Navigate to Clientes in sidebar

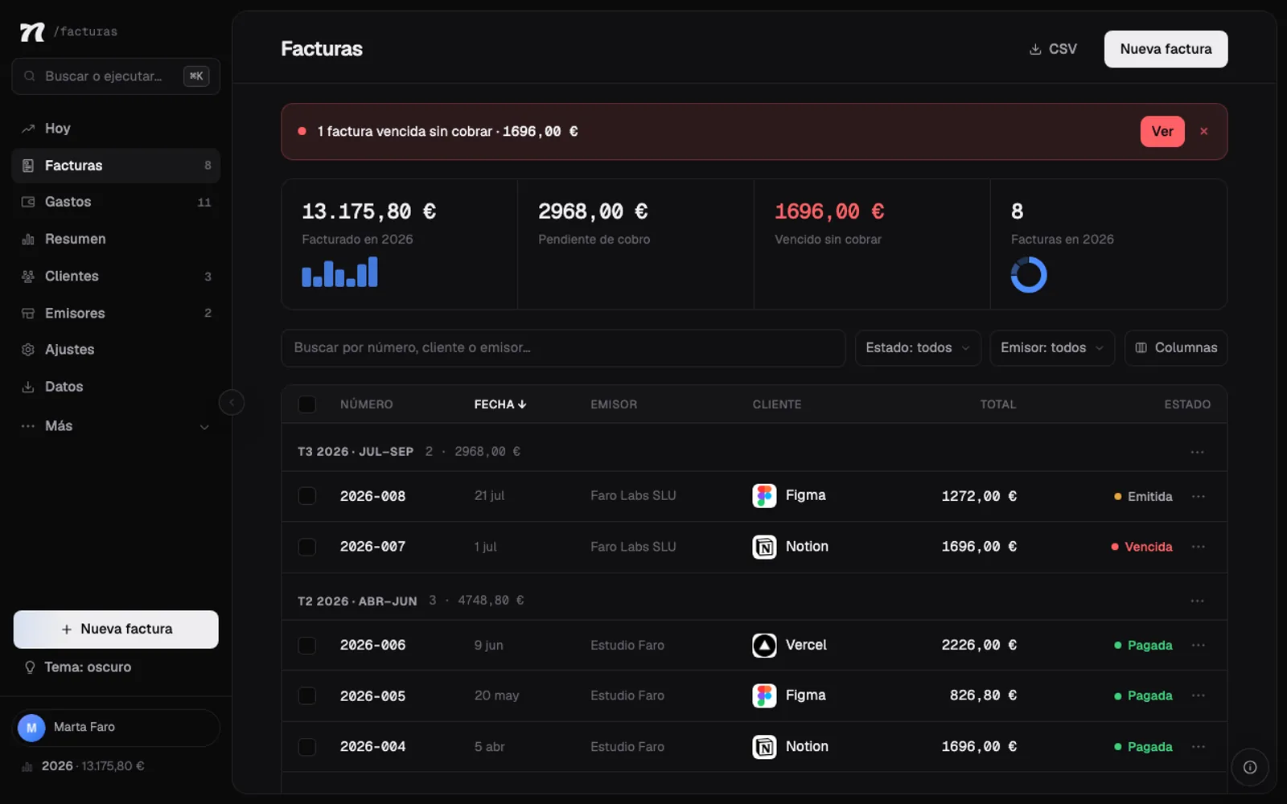pos(116,276)
